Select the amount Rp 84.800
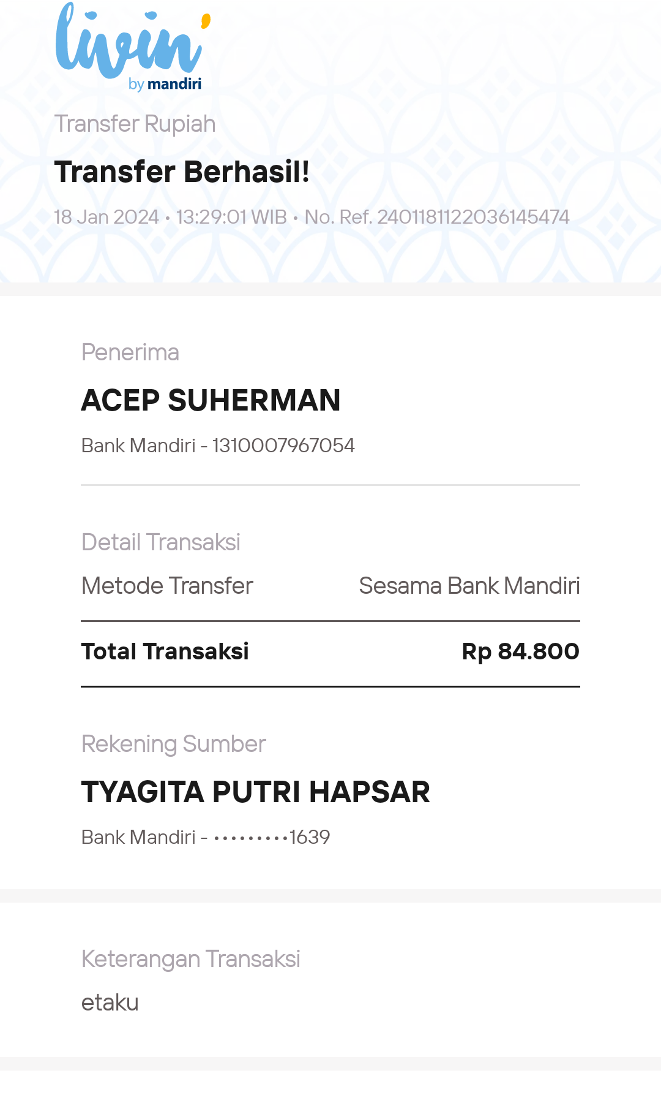Screen dimensions: 661x1111 (521, 651)
